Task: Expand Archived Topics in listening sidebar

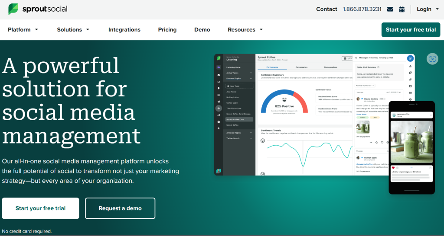Action: coord(251,133)
